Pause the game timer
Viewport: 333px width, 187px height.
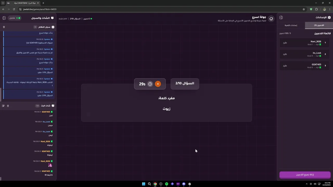tap(158, 84)
